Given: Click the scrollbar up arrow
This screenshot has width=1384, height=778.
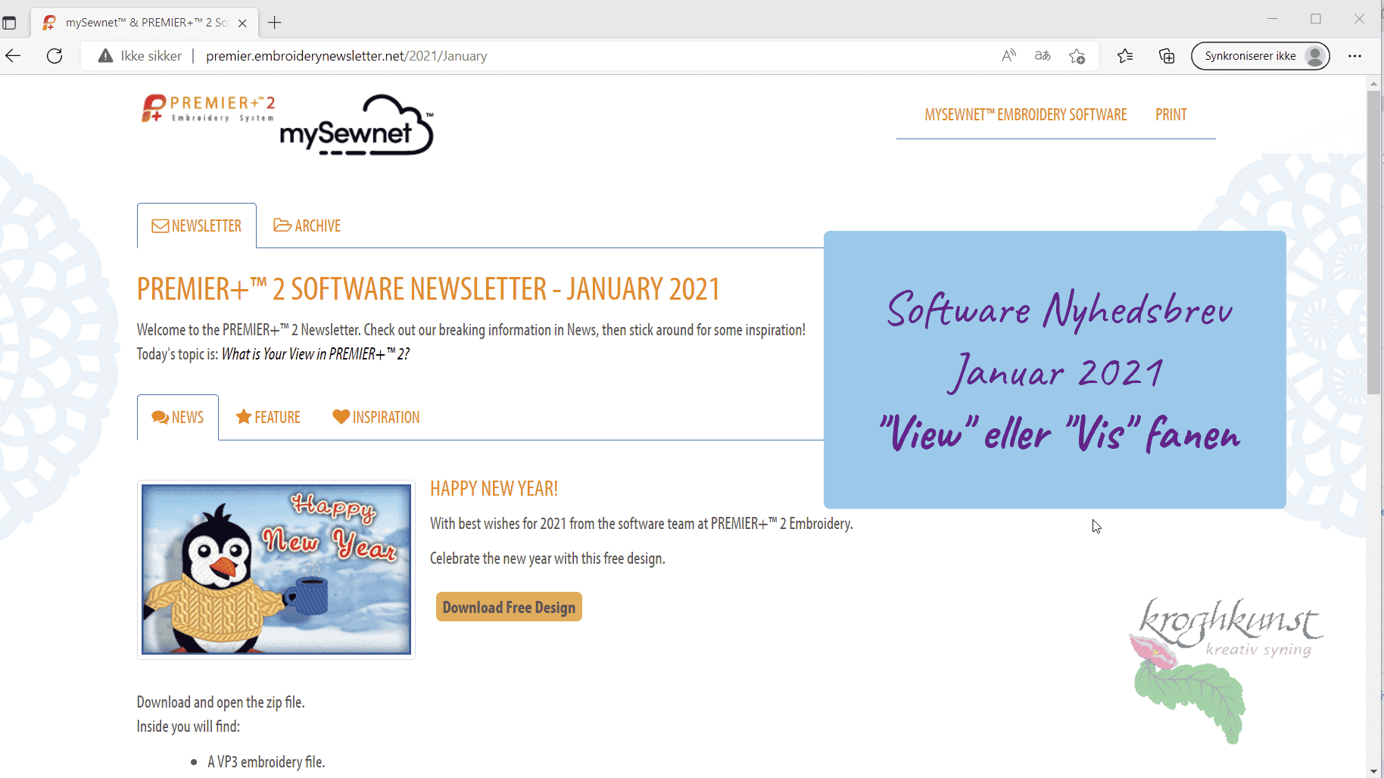Looking at the screenshot, I should 1373,83.
